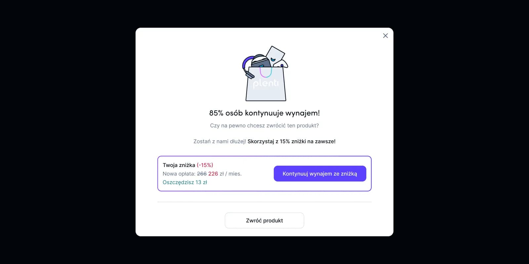Click the red 226 new price

click(213, 174)
